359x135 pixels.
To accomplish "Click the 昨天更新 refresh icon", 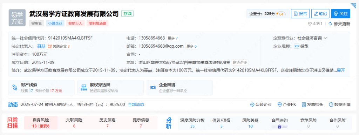I will pos(330,23).
